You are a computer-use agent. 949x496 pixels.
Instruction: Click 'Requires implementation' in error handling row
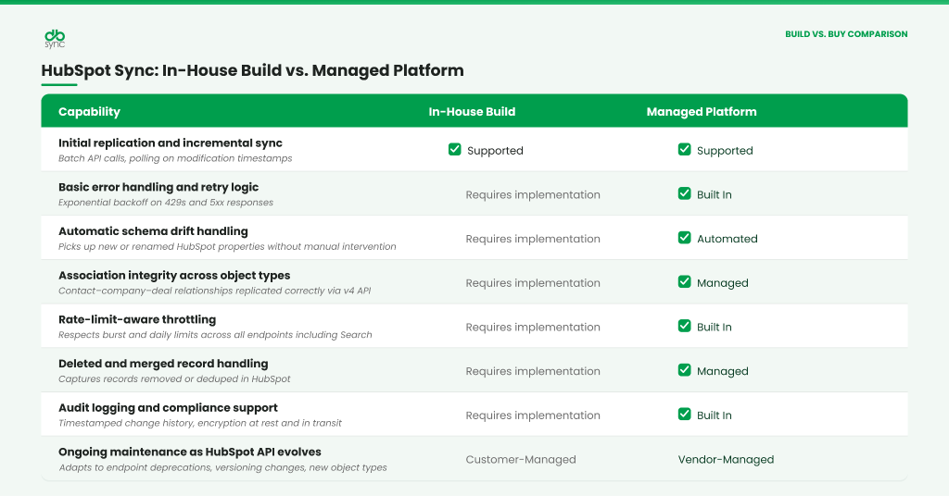[533, 194]
